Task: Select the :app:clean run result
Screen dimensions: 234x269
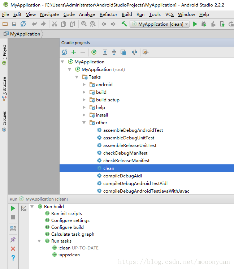Action: [69, 255]
